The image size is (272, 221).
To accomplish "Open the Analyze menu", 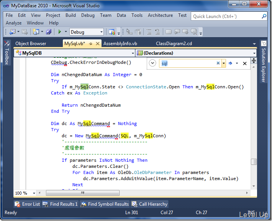I will (13, 23).
